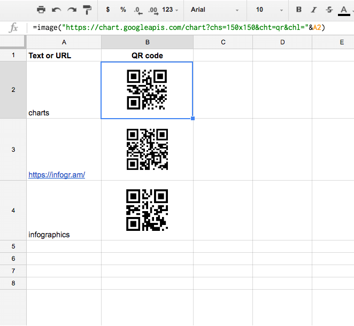This screenshot has width=354, height=326.
Task: Select the Paint format tool
Action: point(87,10)
